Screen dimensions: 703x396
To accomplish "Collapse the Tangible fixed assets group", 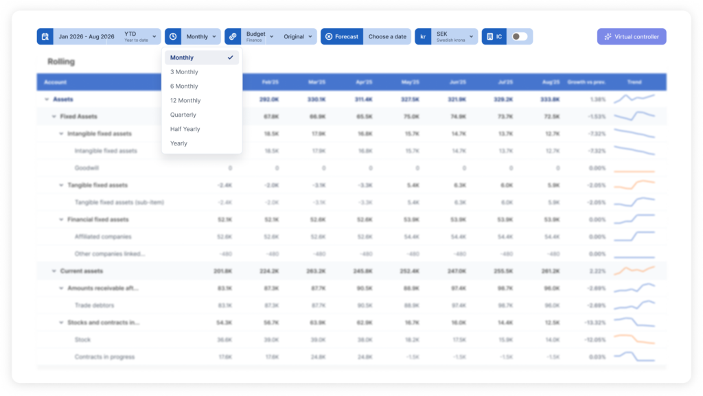I will coord(61,185).
